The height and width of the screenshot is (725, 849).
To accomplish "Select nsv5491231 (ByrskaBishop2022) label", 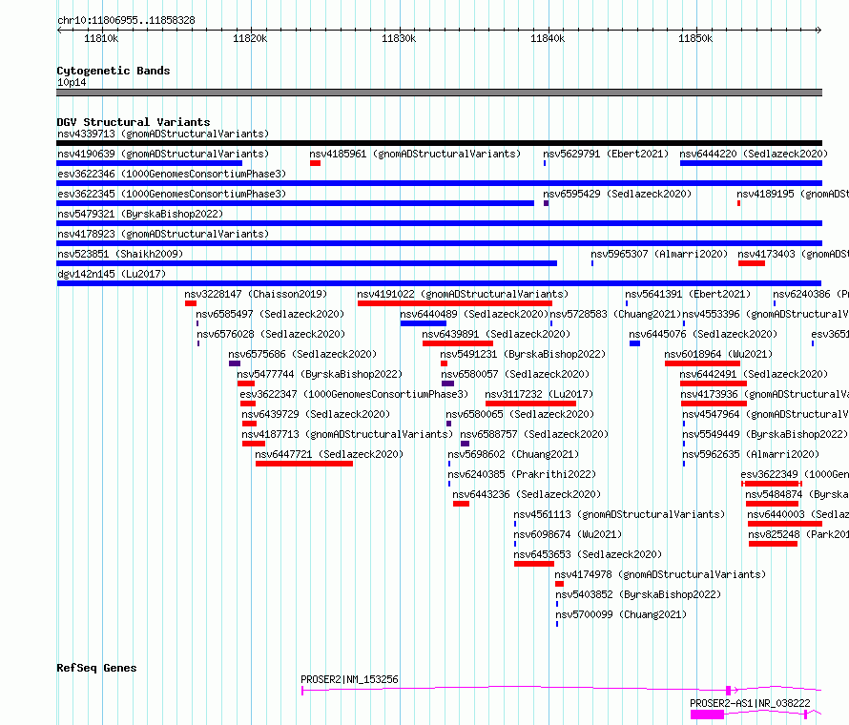I will [x=523, y=354].
